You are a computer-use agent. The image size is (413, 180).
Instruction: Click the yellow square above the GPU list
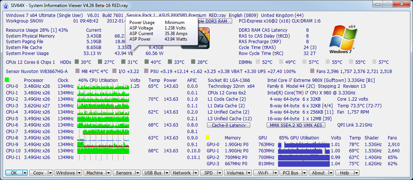pos(208,138)
